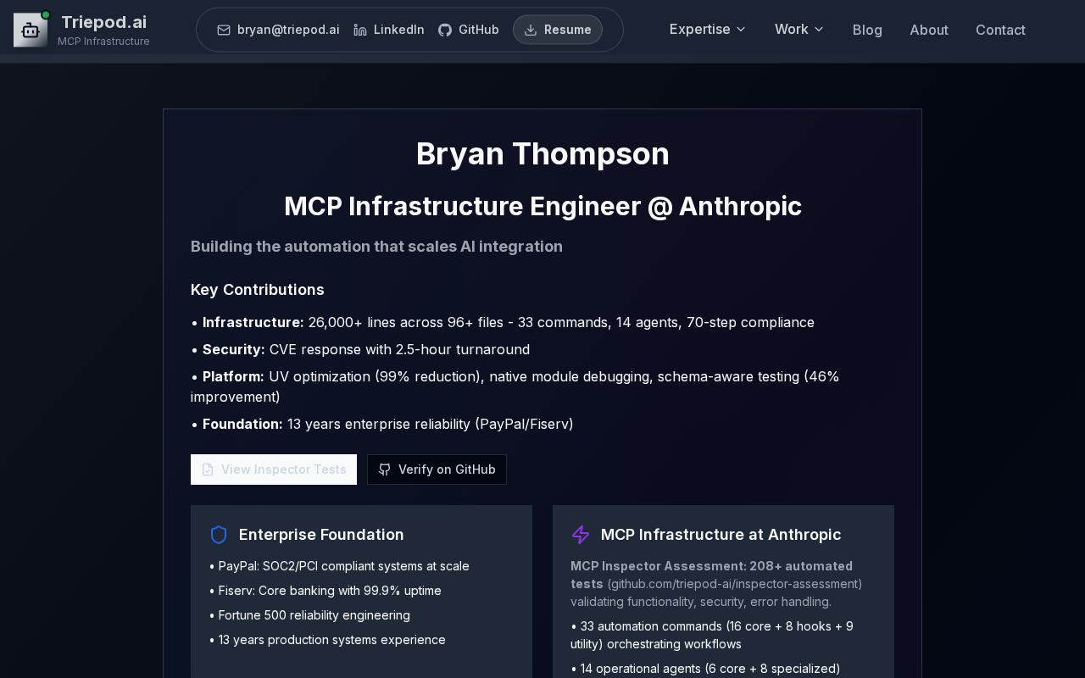Click the Enterprise Foundation card title
This screenshot has height=678, width=1085.
pyautogui.click(x=321, y=535)
